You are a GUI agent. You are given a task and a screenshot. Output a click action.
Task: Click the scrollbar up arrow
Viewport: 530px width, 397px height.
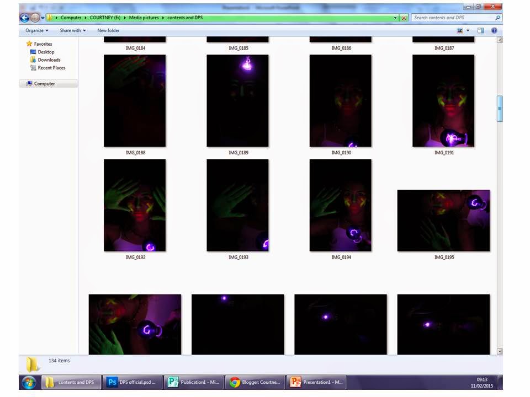point(500,40)
